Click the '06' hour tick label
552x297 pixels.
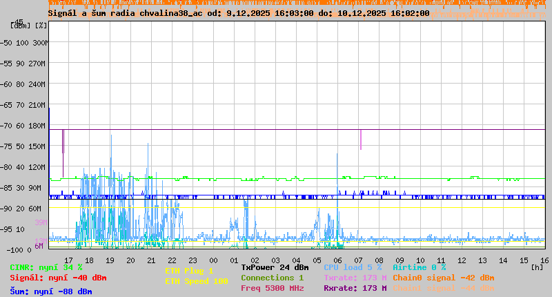tap(337, 260)
